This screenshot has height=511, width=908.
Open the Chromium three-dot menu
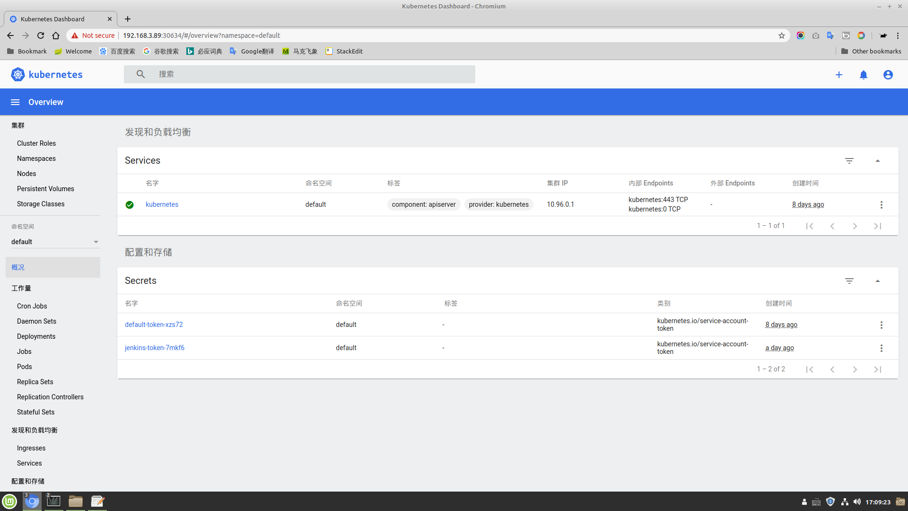point(898,35)
